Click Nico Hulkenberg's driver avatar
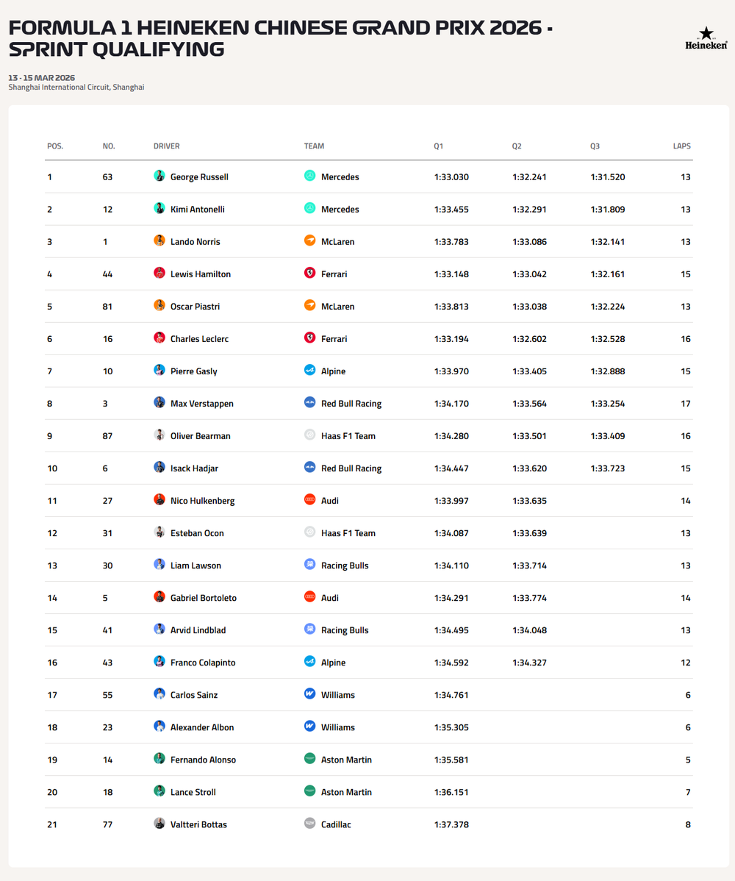735x881 pixels. tap(159, 499)
